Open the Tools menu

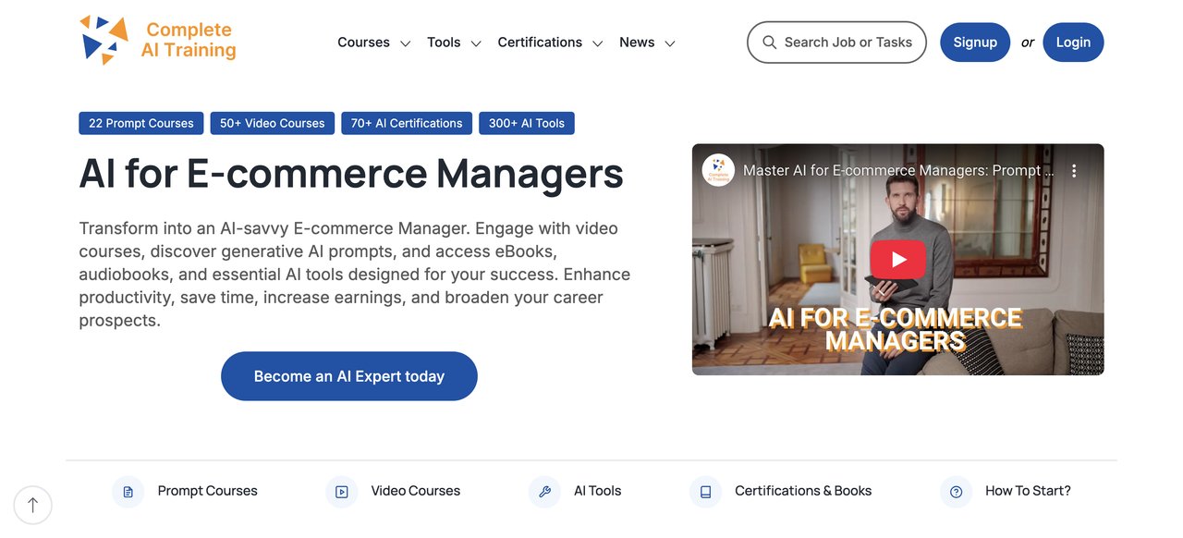click(x=444, y=43)
